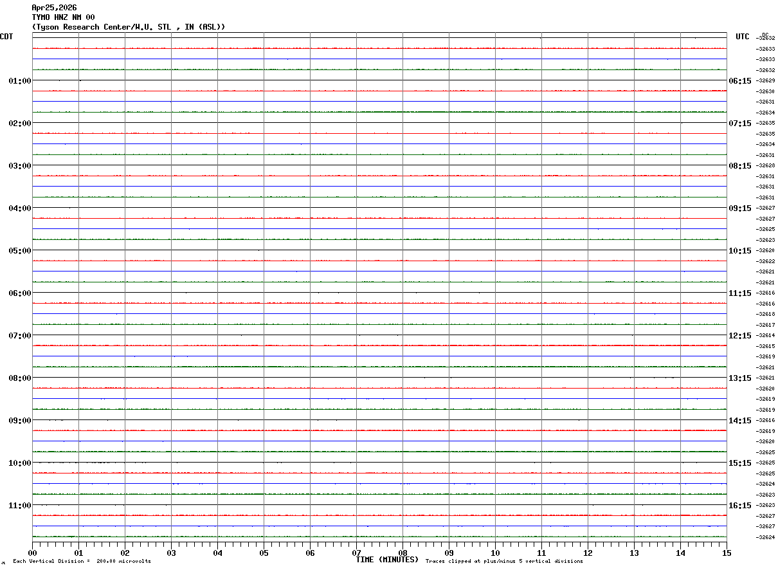Image resolution: width=778 pixels, height=570 pixels.
Task: Click the 09:00 CDT row label
Action: coord(19,420)
